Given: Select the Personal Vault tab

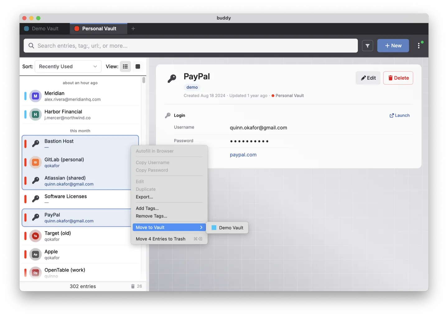Looking at the screenshot, I should click(99, 29).
